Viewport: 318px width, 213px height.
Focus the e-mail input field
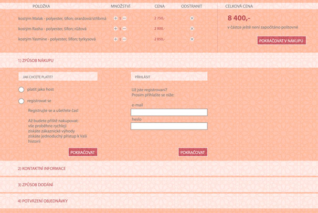click(169, 112)
